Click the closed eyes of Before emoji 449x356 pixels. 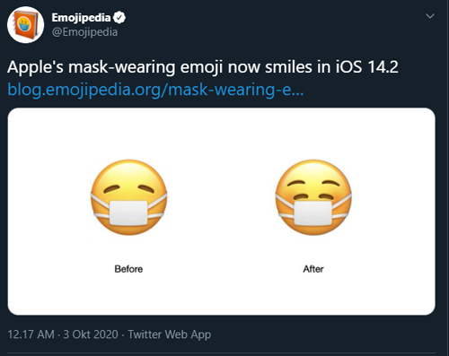tap(128, 188)
